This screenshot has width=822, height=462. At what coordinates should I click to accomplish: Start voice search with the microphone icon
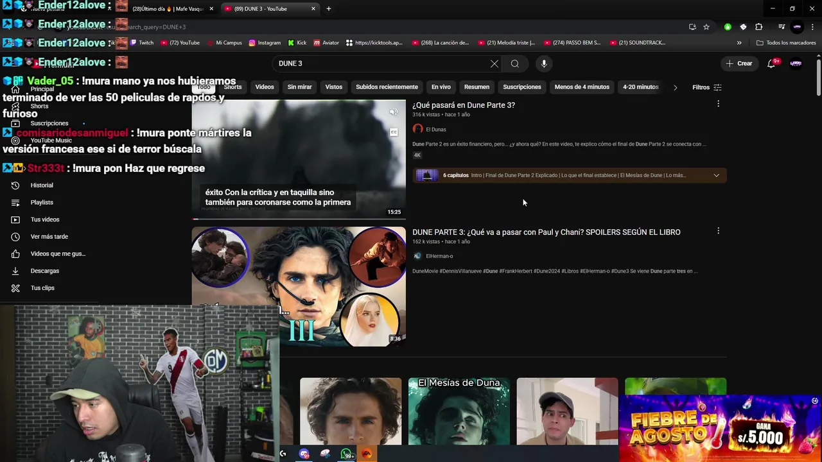[544, 64]
